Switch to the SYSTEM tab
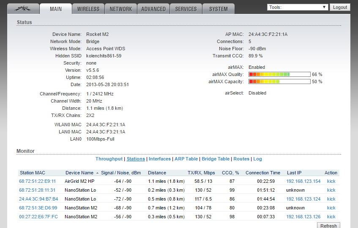Viewport: 358px width, 228px height. (x=219, y=9)
